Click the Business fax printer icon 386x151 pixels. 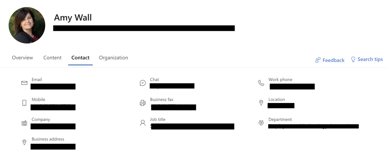(x=143, y=103)
